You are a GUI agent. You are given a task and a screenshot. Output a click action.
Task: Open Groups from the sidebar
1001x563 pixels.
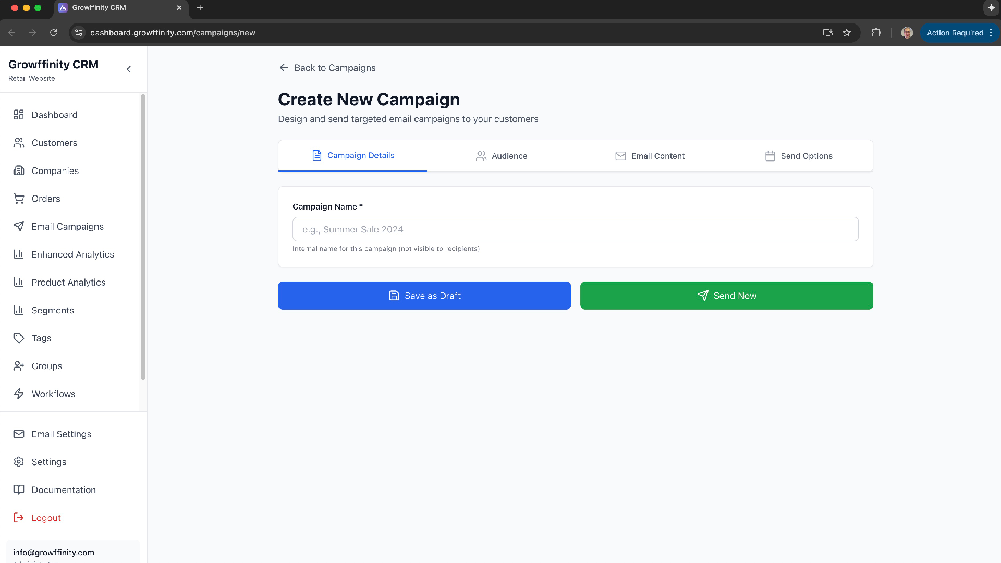(46, 365)
